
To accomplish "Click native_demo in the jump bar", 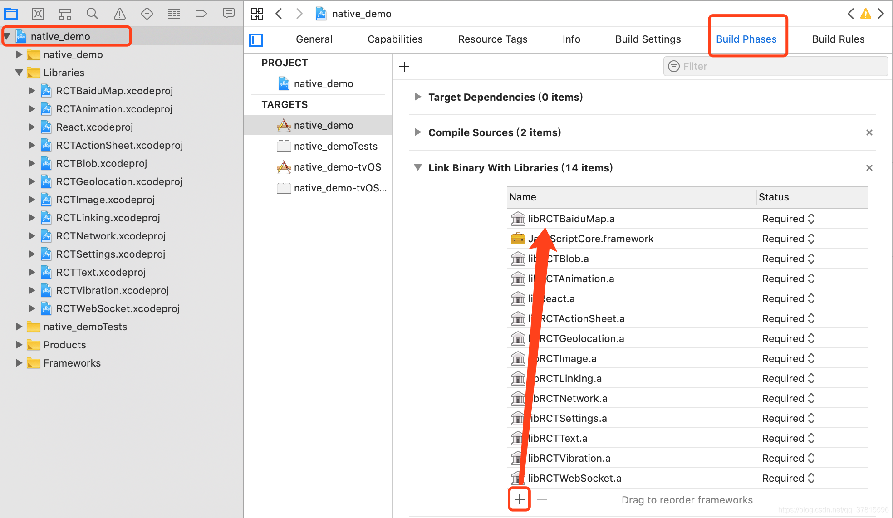I will [362, 14].
